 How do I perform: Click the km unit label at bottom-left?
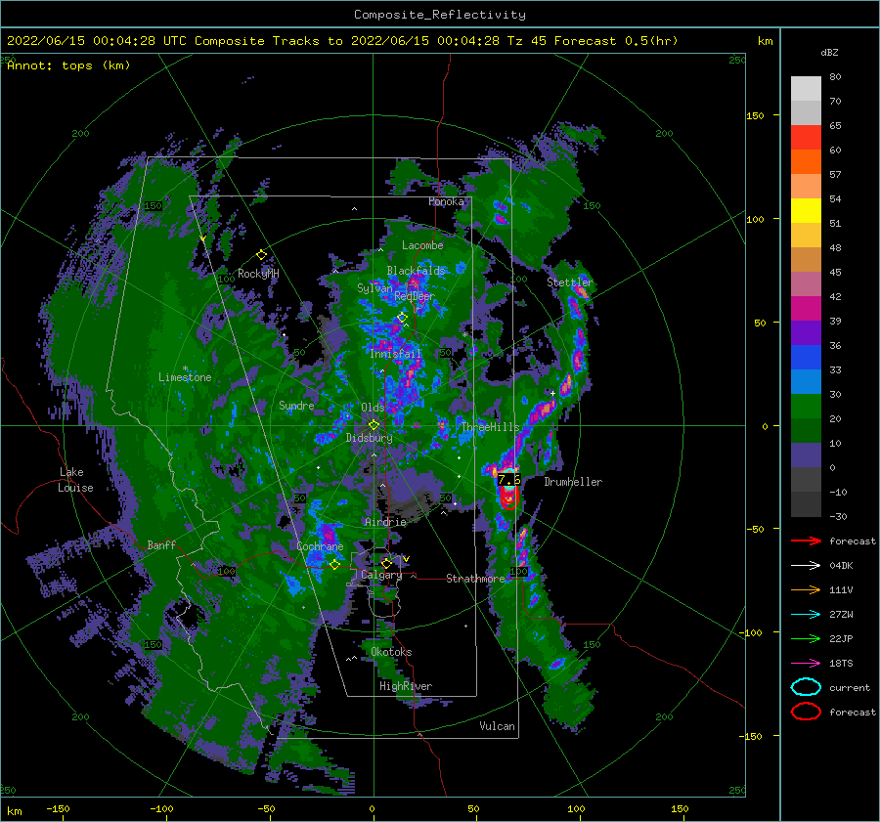point(14,811)
